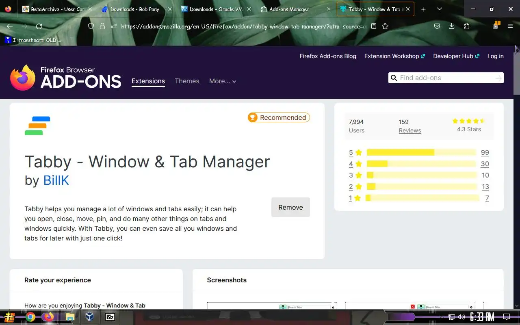The image size is (520, 325).
Task: Open network tray icon
Action: pyautogui.click(x=452, y=317)
